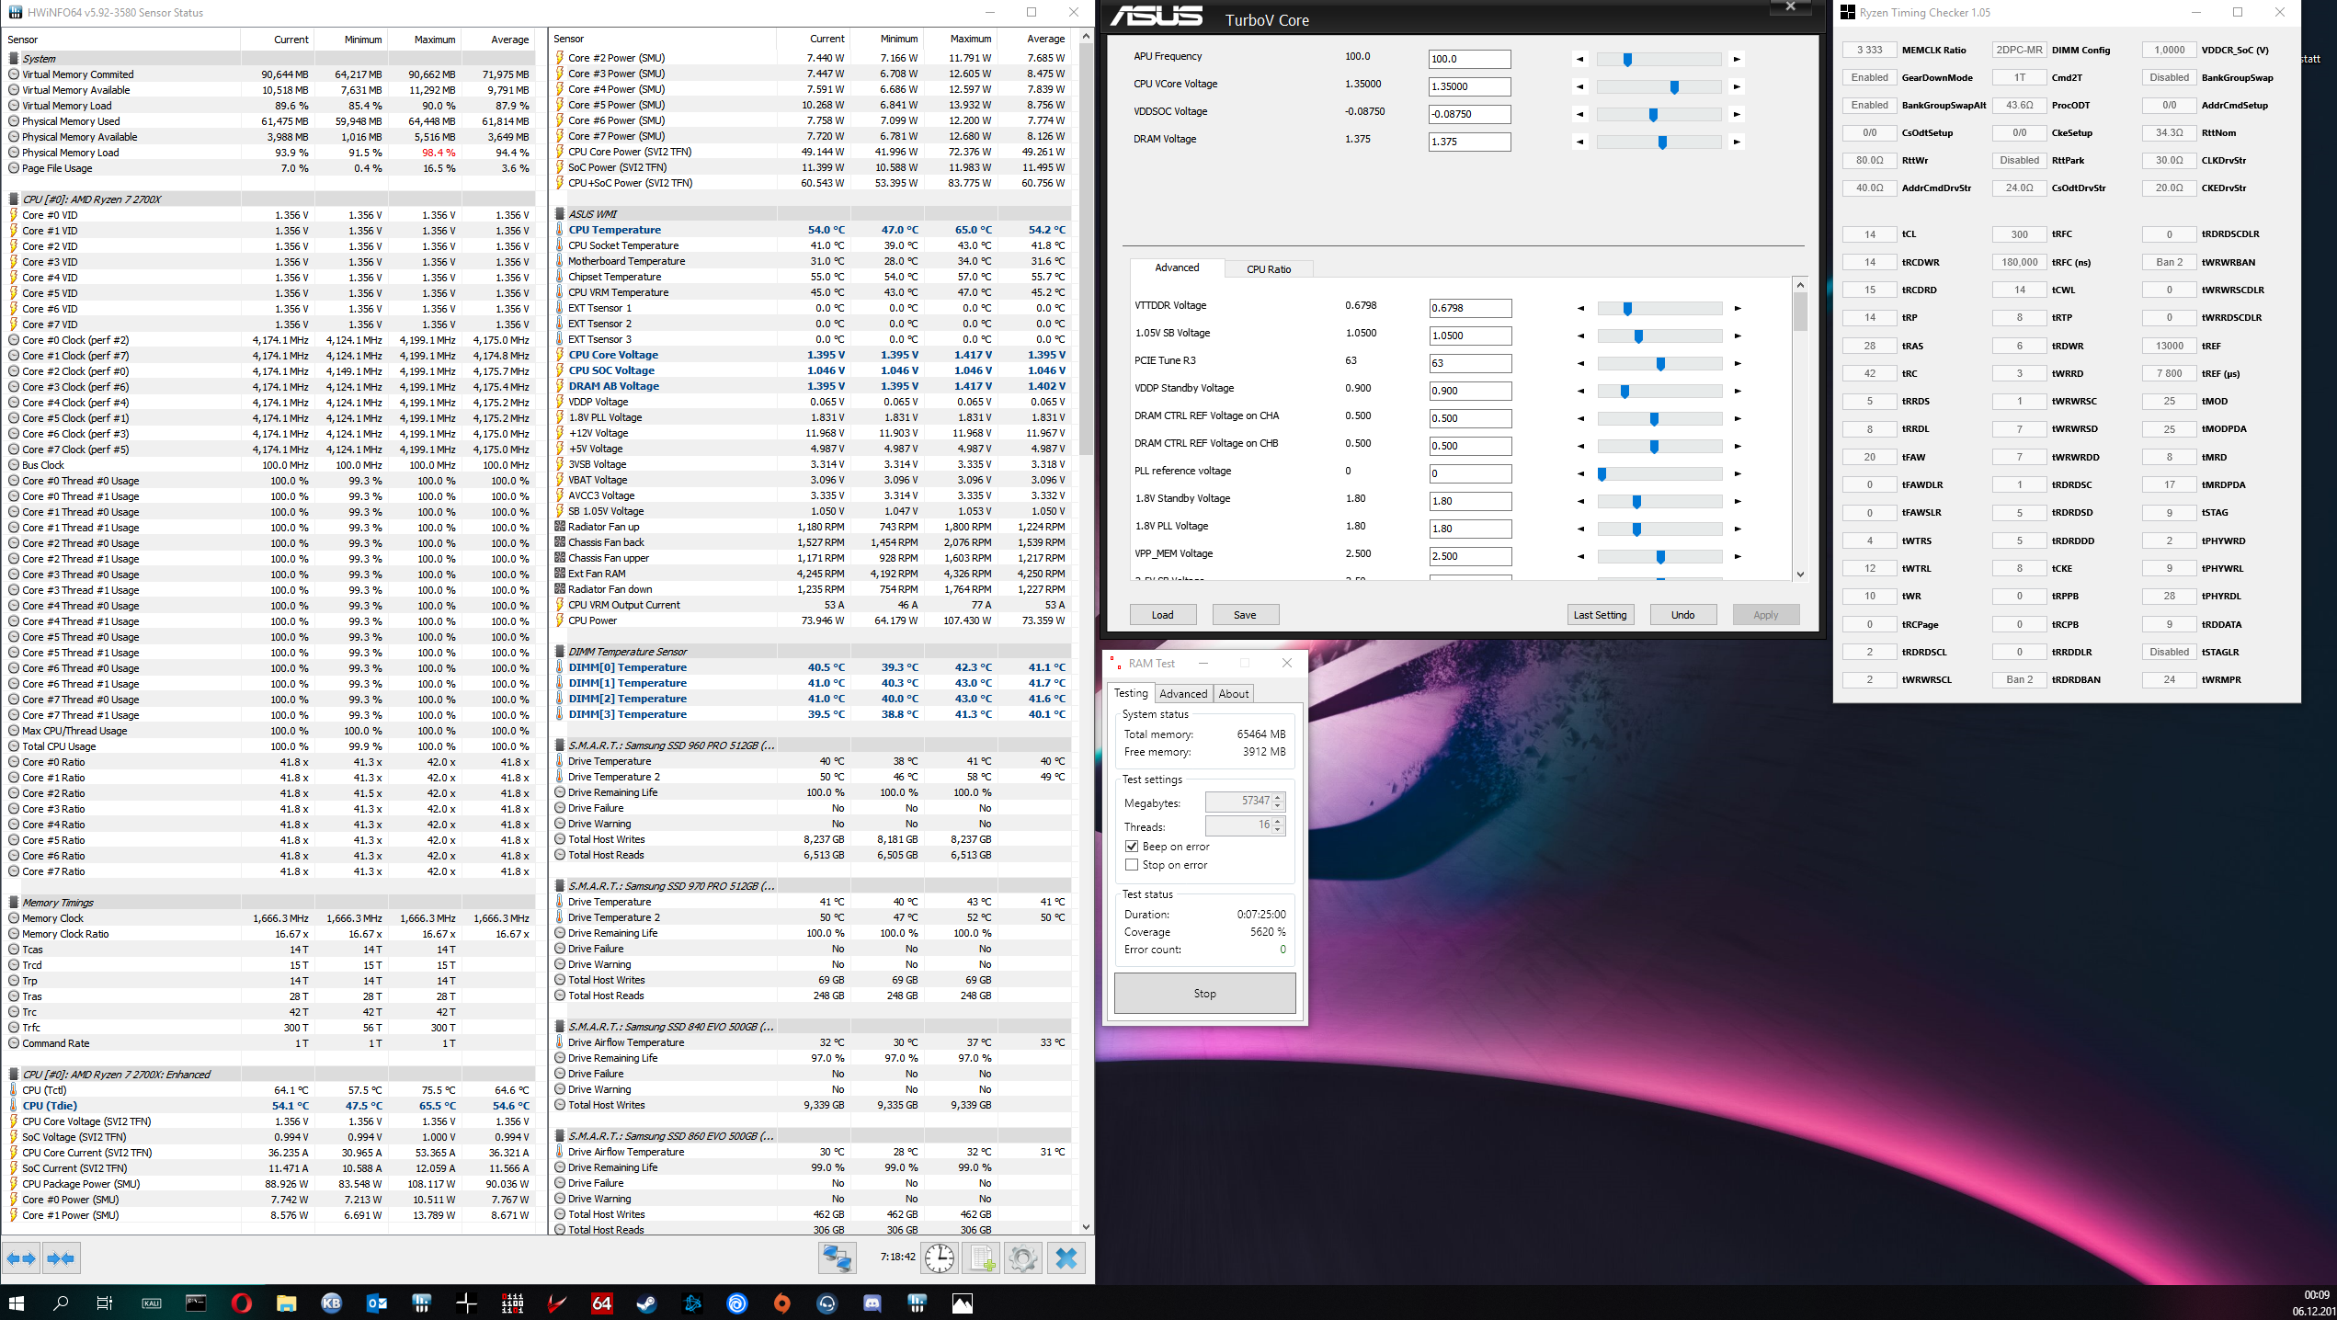Image resolution: width=2337 pixels, height=1320 pixels.
Task: Click the VTTDDR Voltage input field
Action: [1469, 309]
